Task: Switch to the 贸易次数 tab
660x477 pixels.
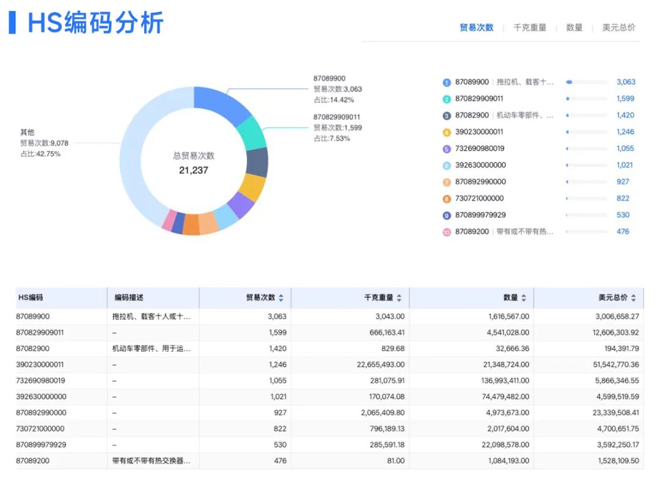Action: [x=476, y=27]
